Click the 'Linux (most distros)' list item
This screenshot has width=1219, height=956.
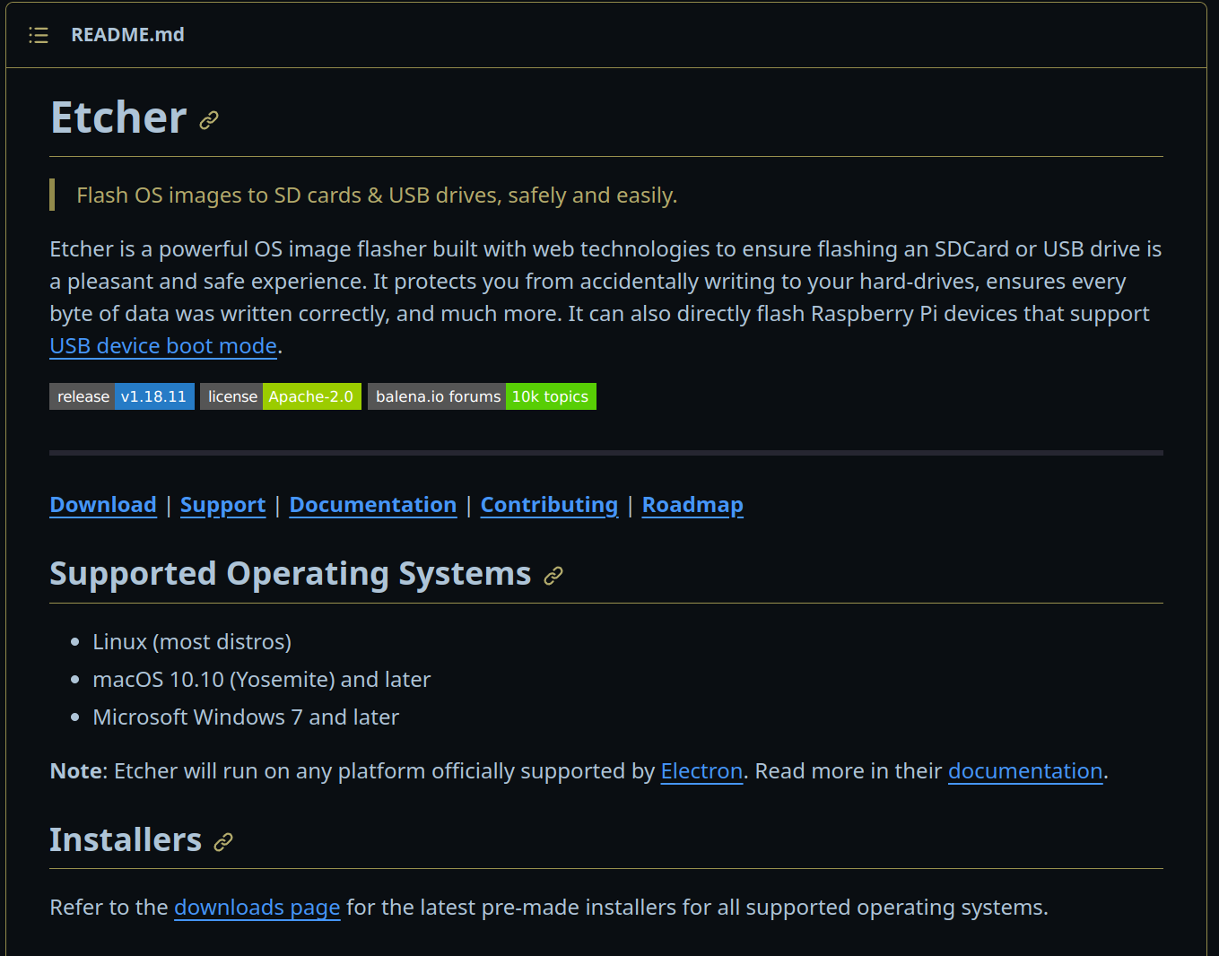pyautogui.click(x=192, y=642)
